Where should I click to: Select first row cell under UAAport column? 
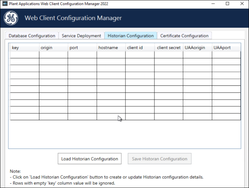(226, 55)
